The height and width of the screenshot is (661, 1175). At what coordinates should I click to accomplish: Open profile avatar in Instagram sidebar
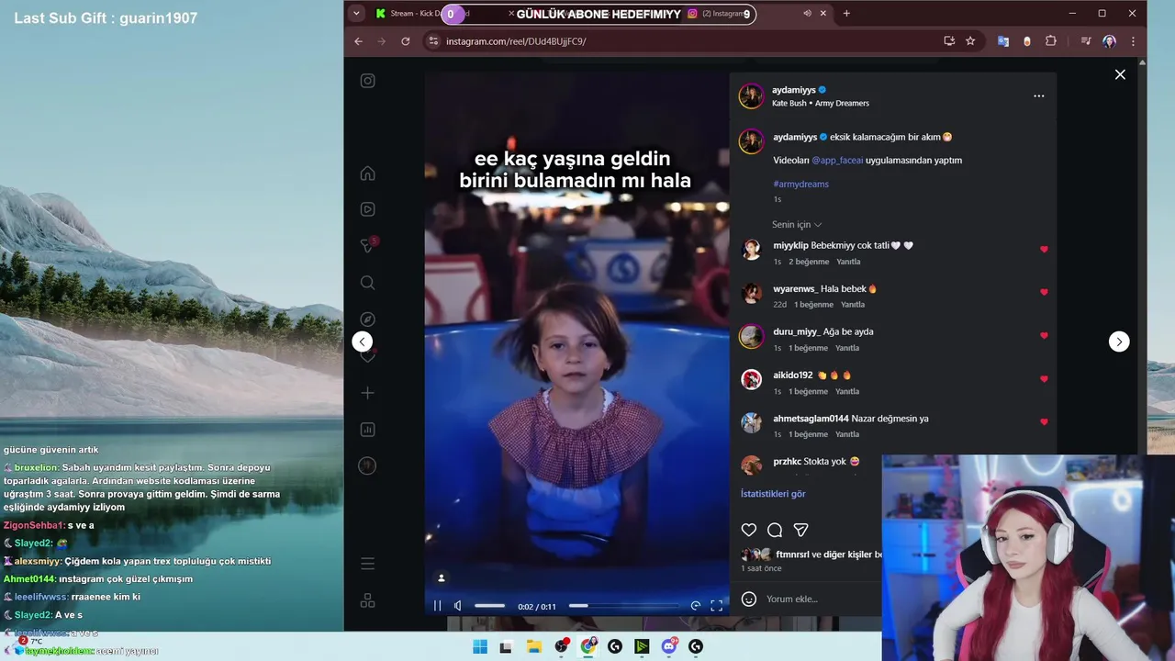pos(367,465)
